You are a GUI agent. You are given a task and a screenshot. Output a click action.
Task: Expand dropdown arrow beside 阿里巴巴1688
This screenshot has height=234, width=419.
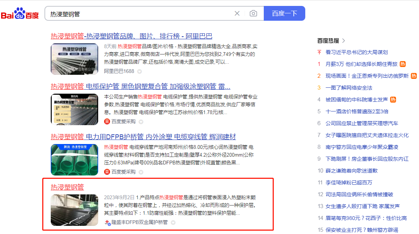coord(140,71)
